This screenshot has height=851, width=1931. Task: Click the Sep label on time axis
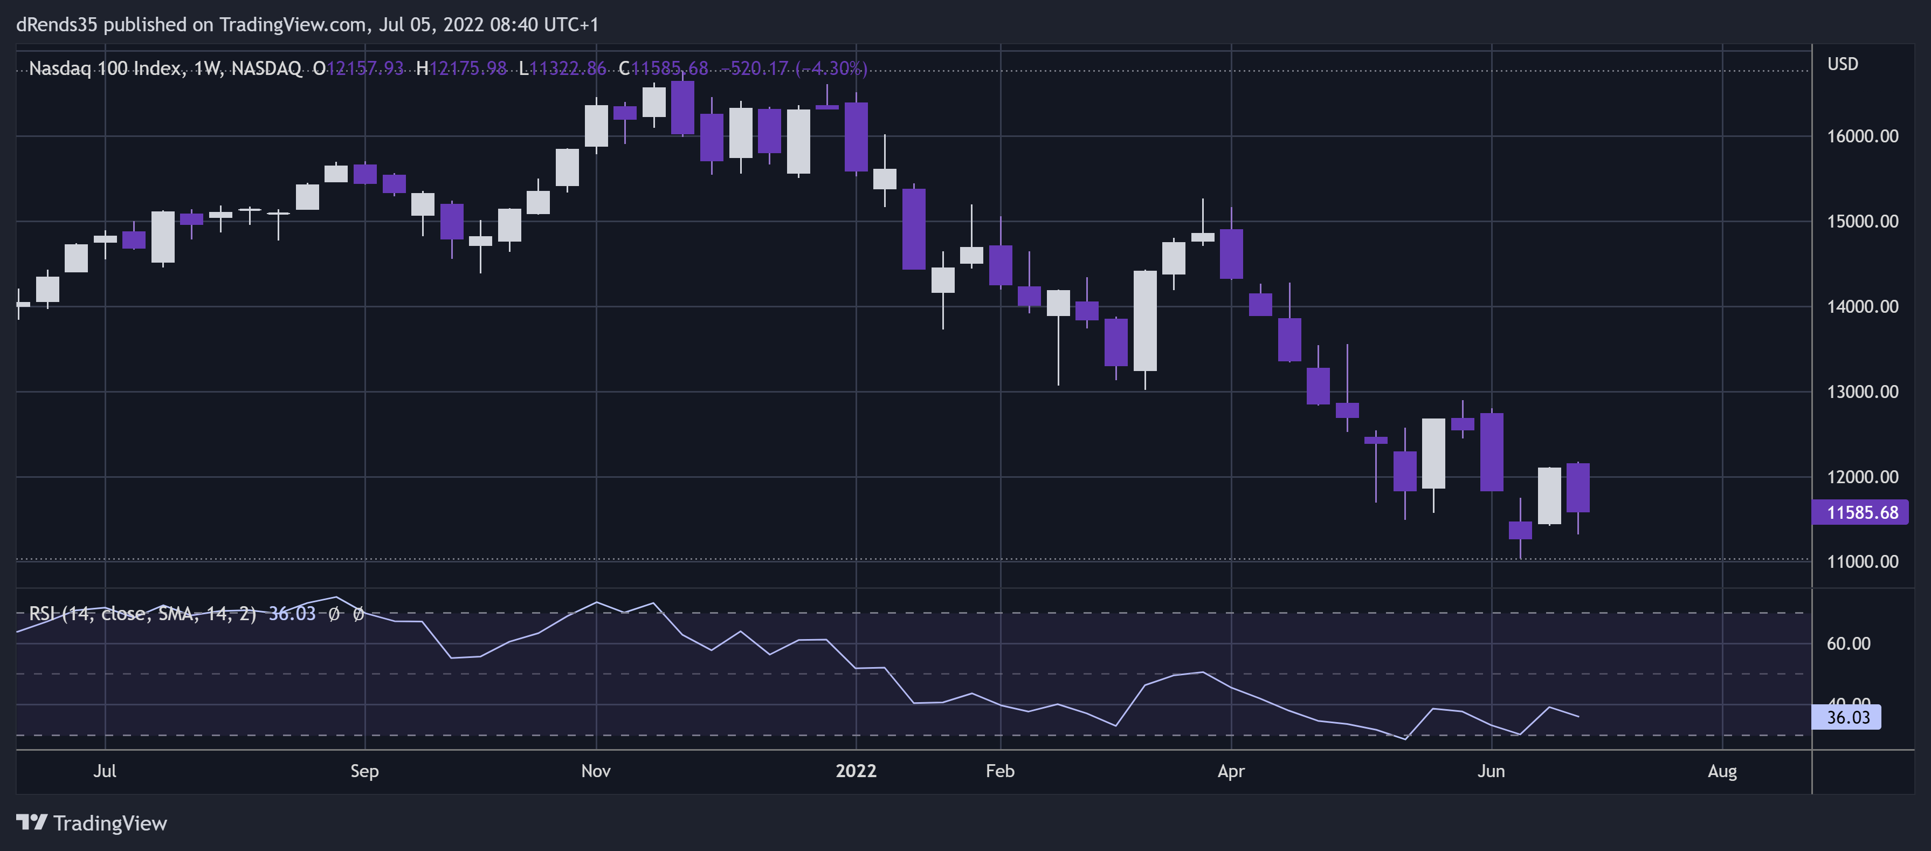(x=364, y=771)
